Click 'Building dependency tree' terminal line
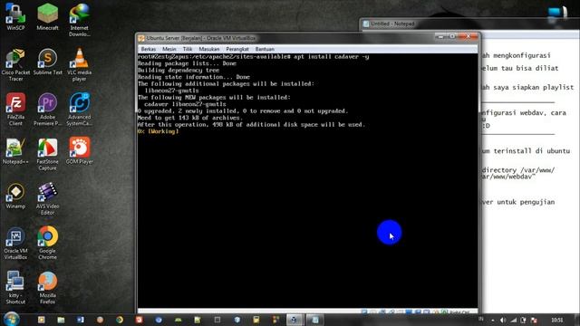Viewport: 580px width, 326px height. click(x=179, y=71)
